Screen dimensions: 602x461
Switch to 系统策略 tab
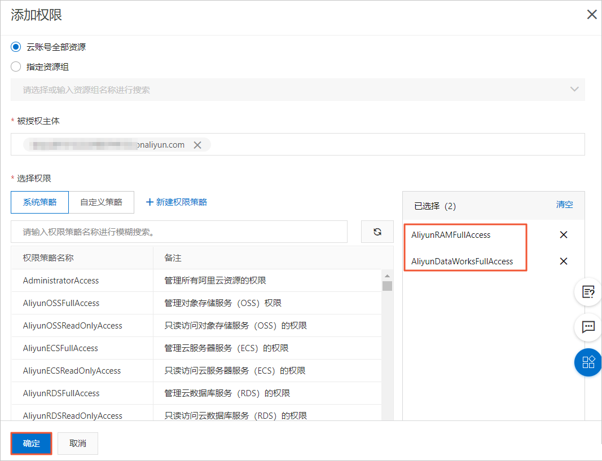point(40,202)
